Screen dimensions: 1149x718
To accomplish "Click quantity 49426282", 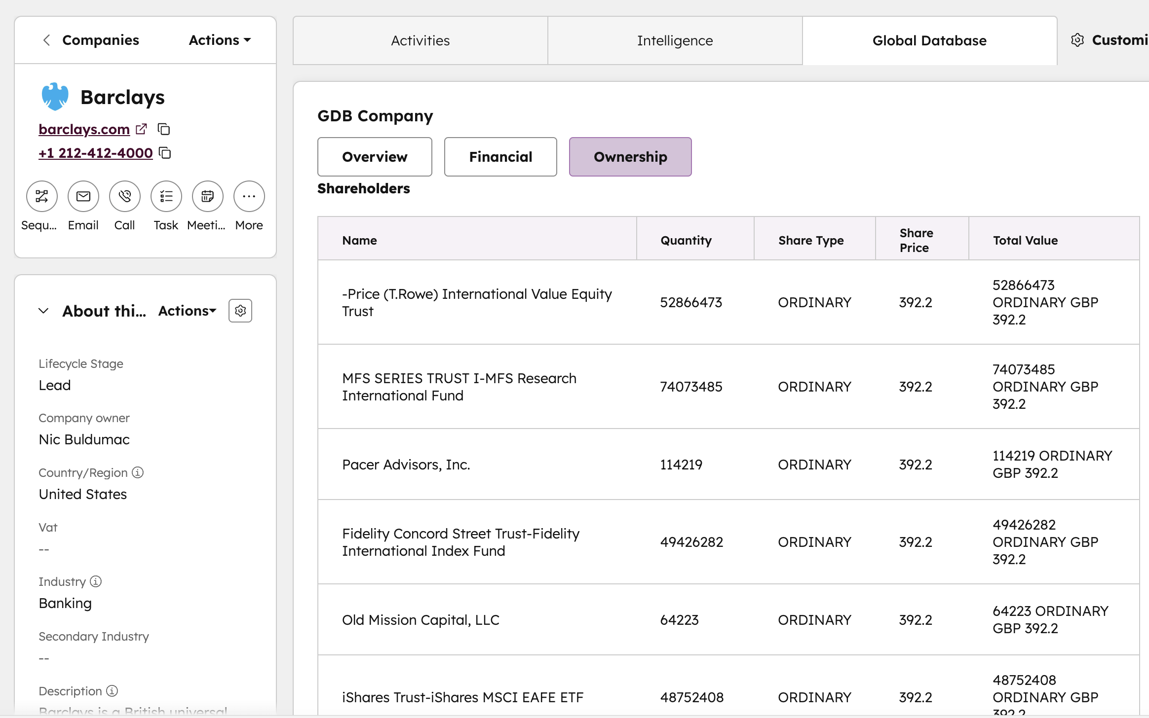I will (691, 542).
